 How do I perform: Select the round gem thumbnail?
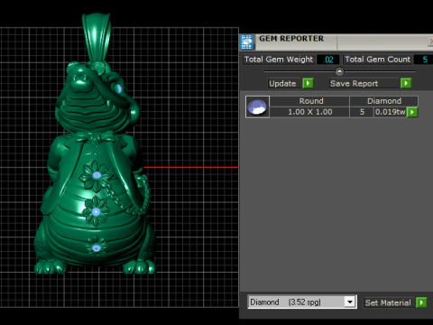257,107
